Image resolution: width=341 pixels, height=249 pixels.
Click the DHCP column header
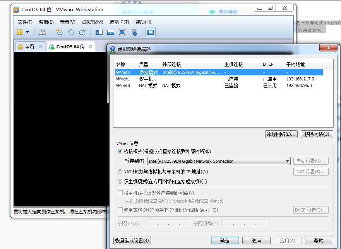click(272, 64)
